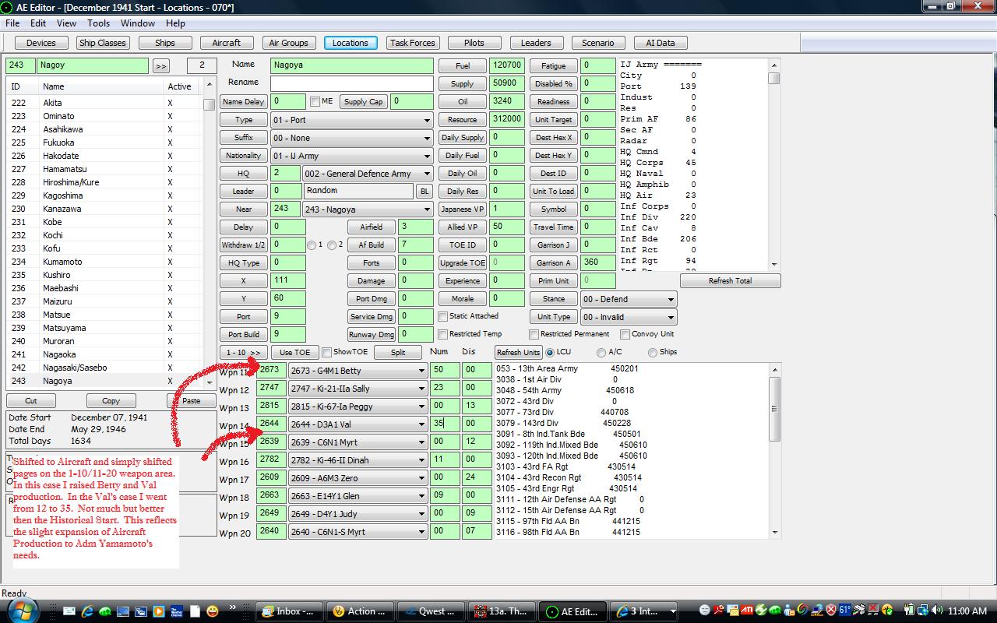The width and height of the screenshot is (997, 623).
Task: Click the next-record >> arrow button
Action: [x=160, y=66]
